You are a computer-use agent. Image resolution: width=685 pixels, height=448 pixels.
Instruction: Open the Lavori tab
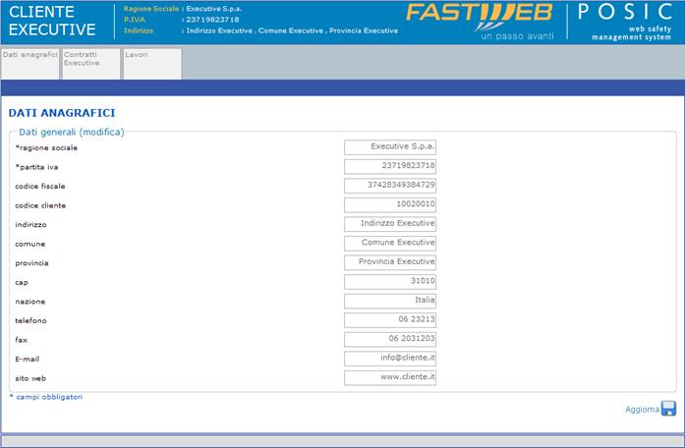[x=152, y=63]
